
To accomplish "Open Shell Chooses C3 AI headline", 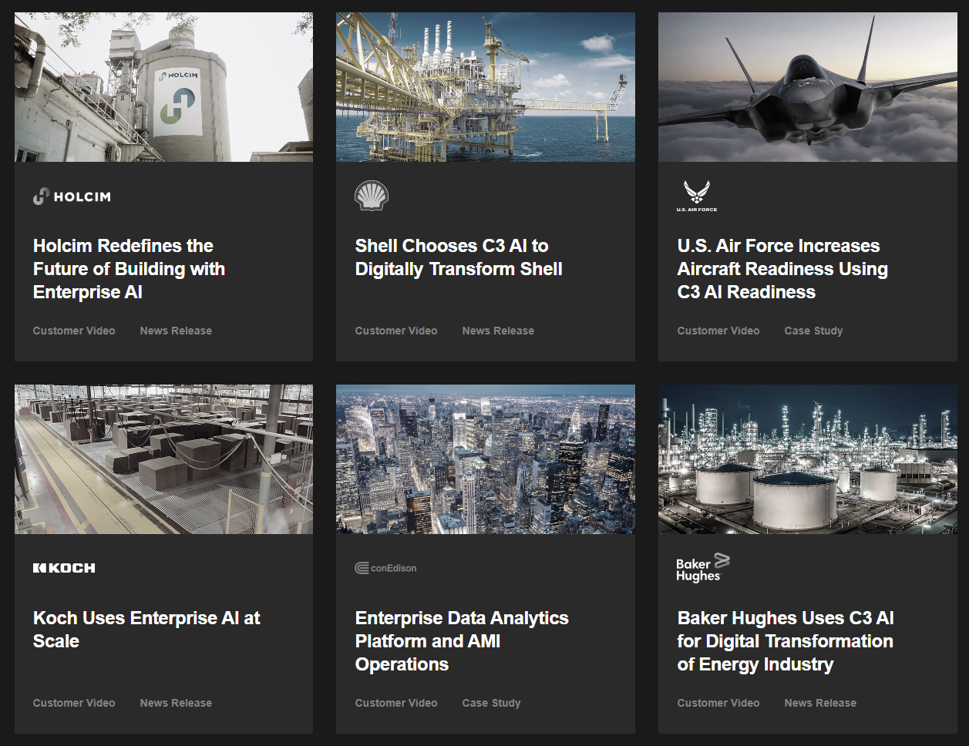I will (459, 257).
